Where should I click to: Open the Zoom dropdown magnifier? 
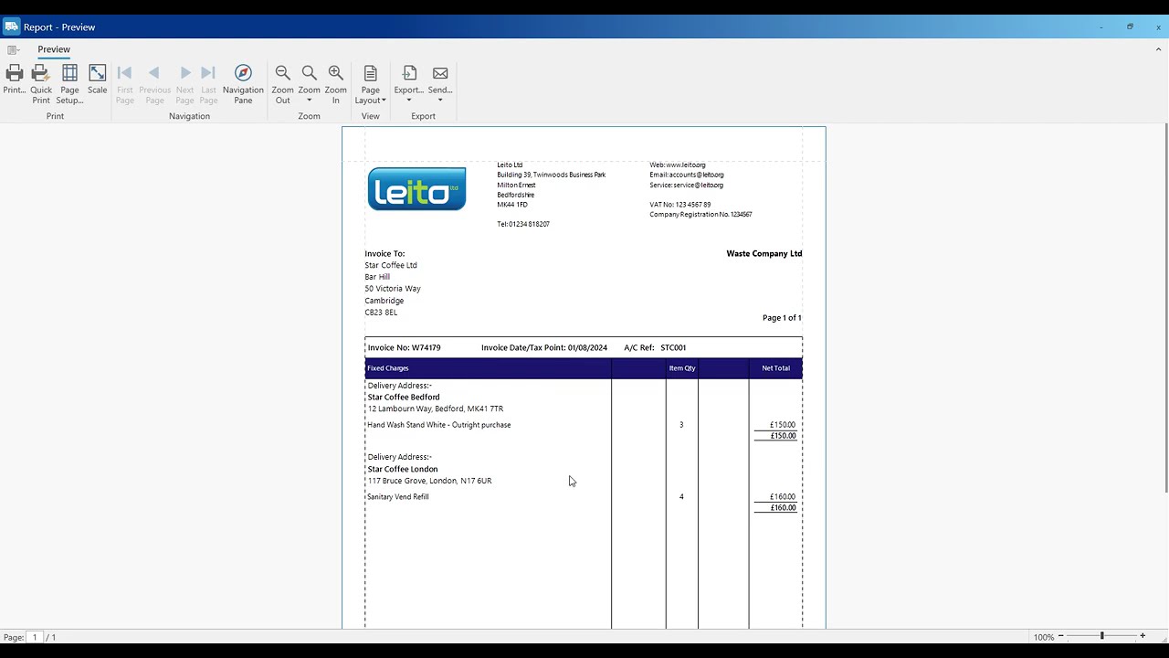coord(310,84)
